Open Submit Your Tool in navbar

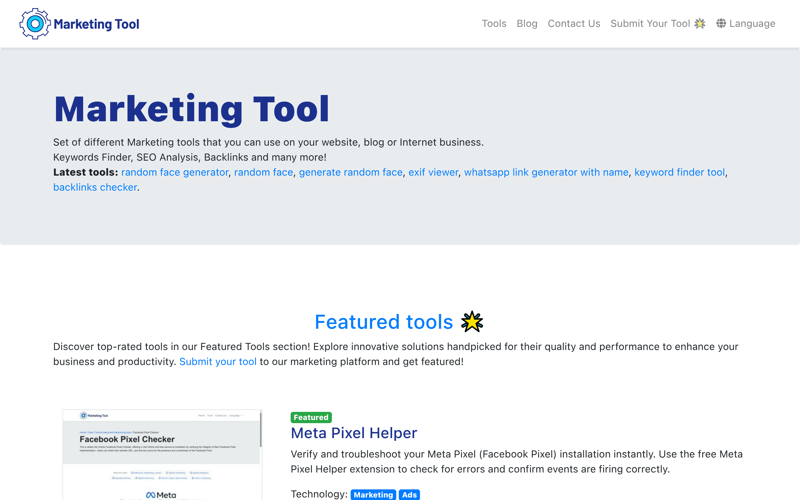(650, 23)
